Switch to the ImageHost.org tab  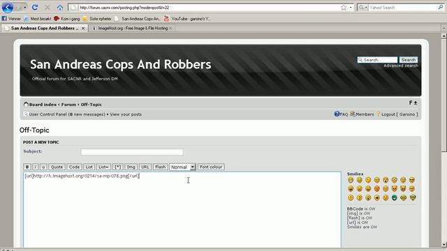click(132, 28)
